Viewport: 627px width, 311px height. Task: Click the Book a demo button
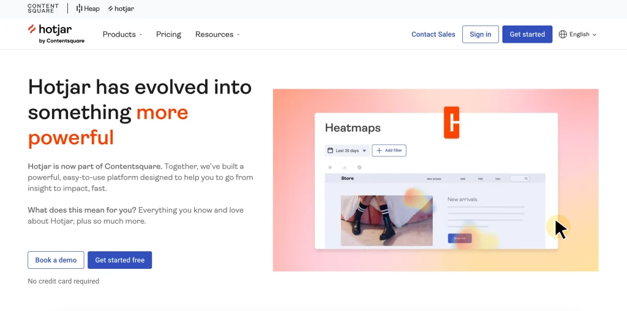[x=56, y=260]
